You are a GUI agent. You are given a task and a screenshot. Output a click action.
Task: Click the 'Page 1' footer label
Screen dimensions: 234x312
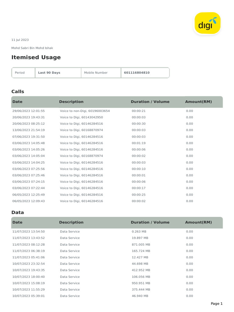tap(217, 304)
